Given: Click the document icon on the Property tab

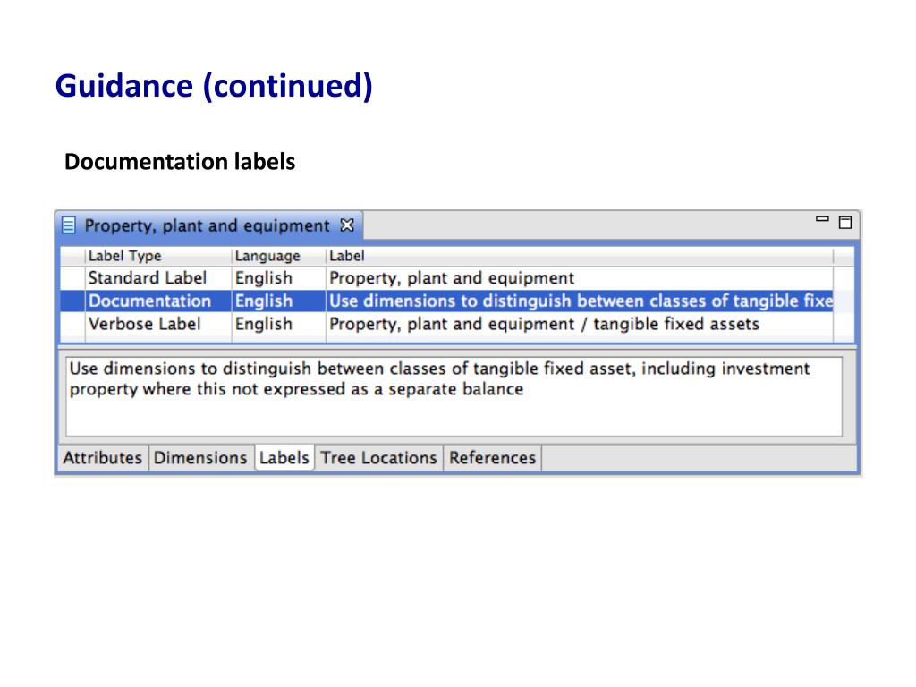Looking at the screenshot, I should point(68,225).
